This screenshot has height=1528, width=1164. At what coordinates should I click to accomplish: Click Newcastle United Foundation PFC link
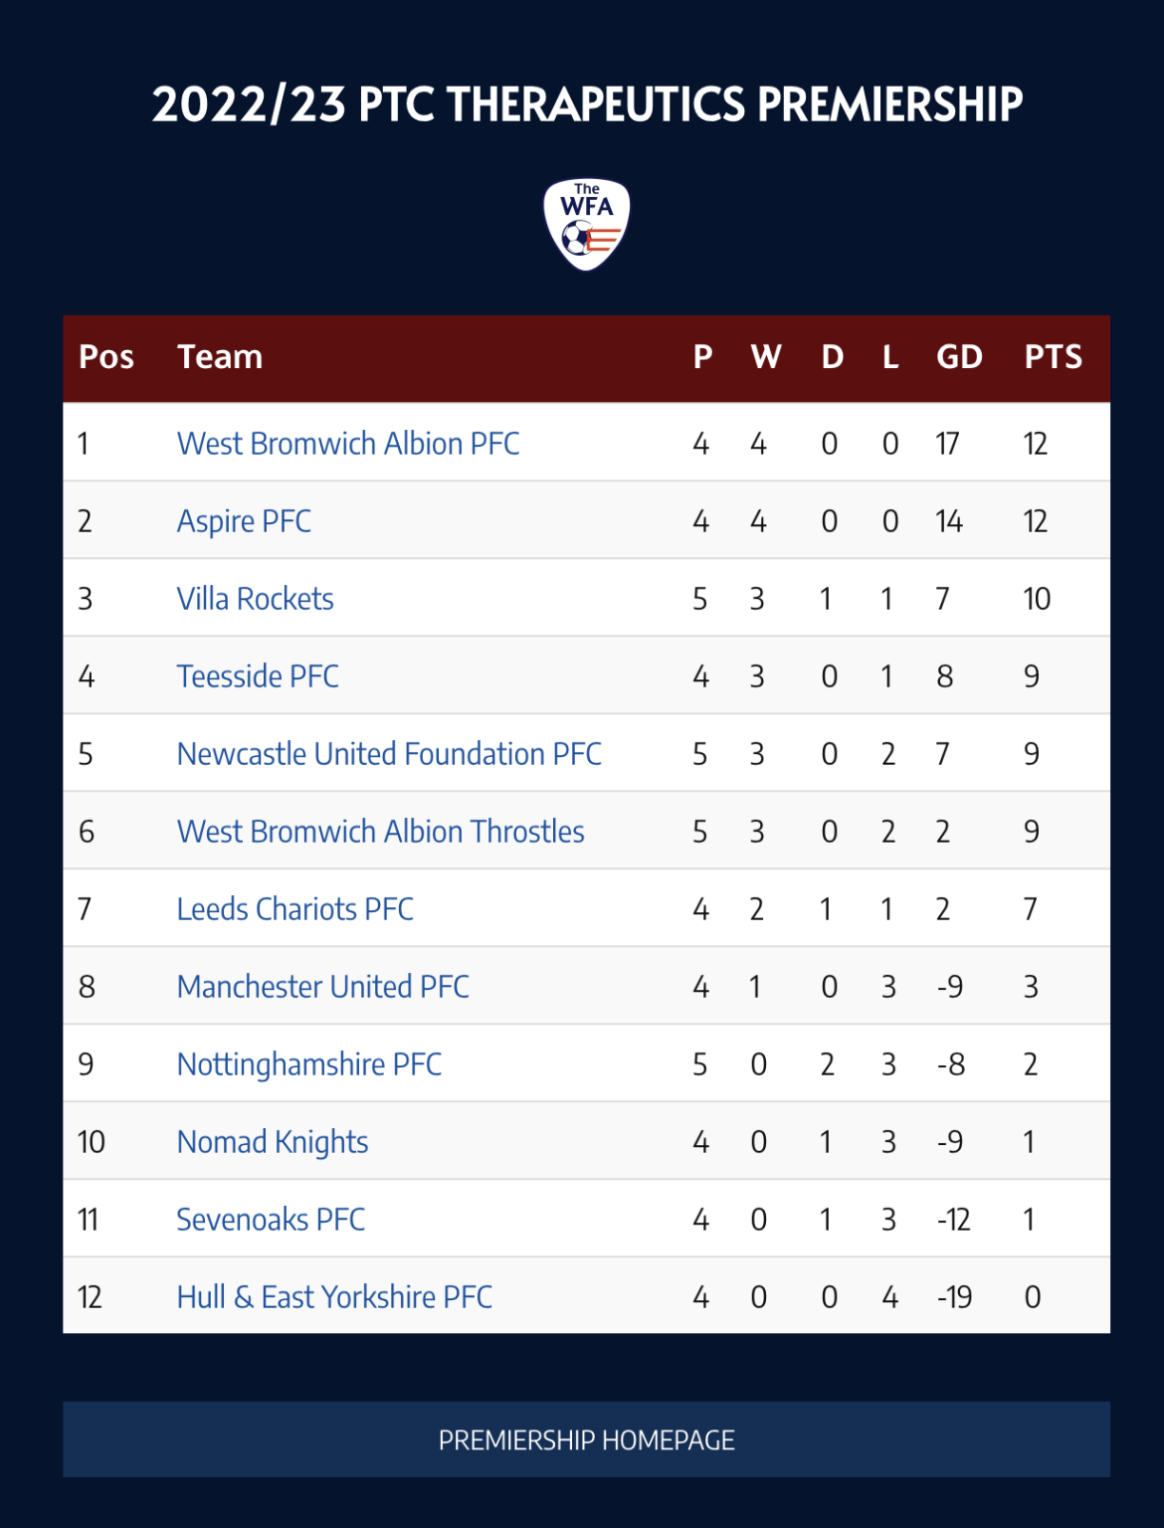click(x=389, y=754)
